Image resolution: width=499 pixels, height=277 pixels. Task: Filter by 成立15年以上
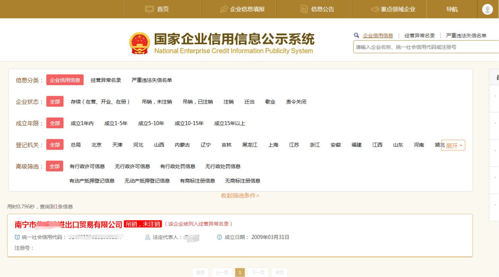point(229,123)
